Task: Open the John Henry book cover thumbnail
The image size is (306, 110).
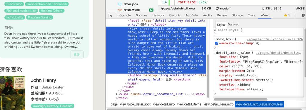Action: (x=13, y=93)
